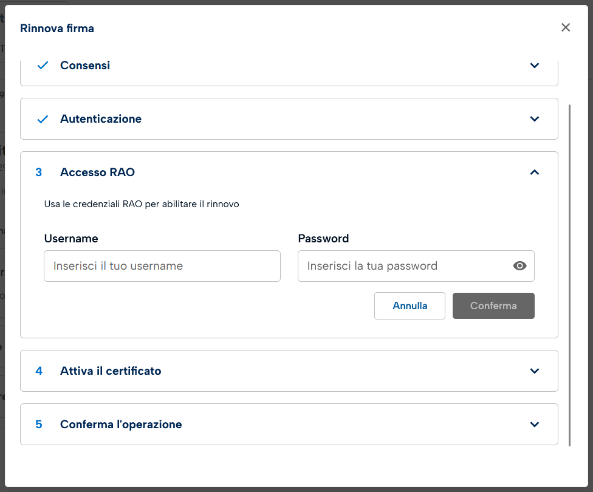Click the Autenticazione completed checkmark icon
Viewport: 593px width, 492px height.
43,119
